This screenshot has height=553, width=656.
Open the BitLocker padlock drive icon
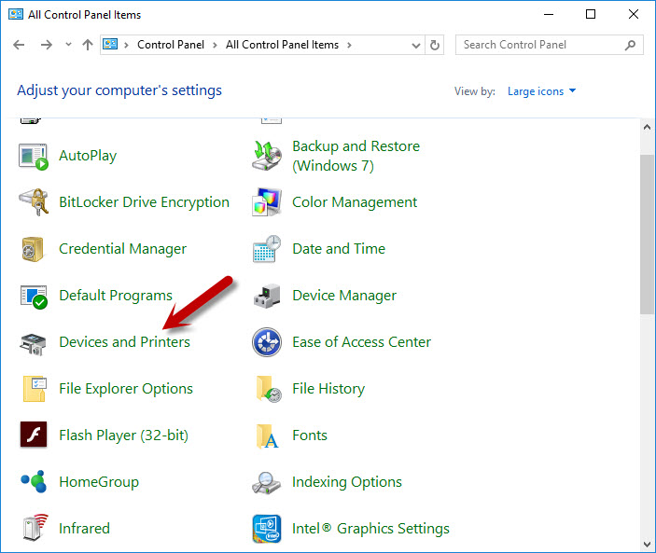click(x=34, y=202)
